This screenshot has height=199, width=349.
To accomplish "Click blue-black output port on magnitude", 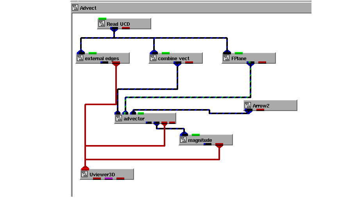I will pyautogui.click(x=208, y=144).
